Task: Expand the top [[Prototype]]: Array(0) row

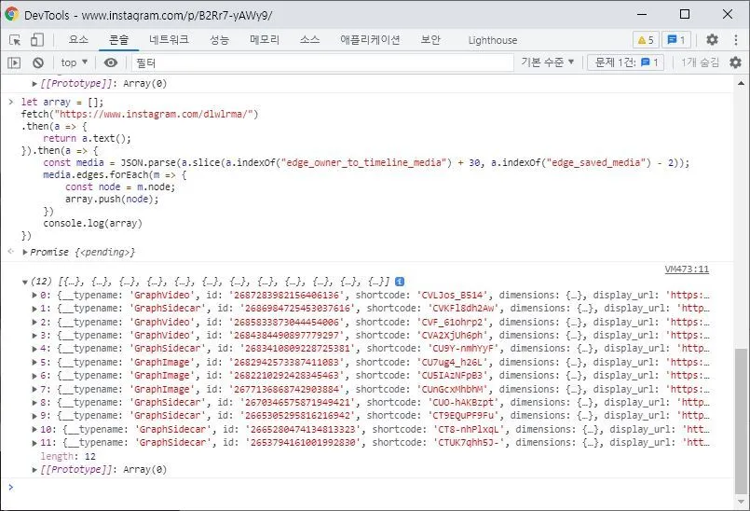Action: [34, 84]
